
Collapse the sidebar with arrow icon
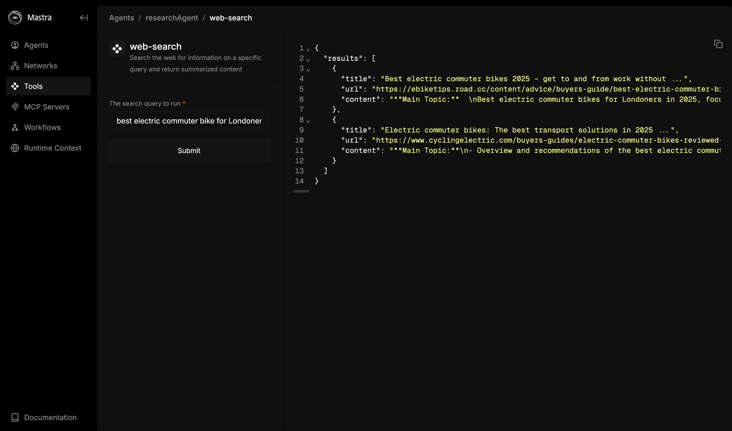83,18
